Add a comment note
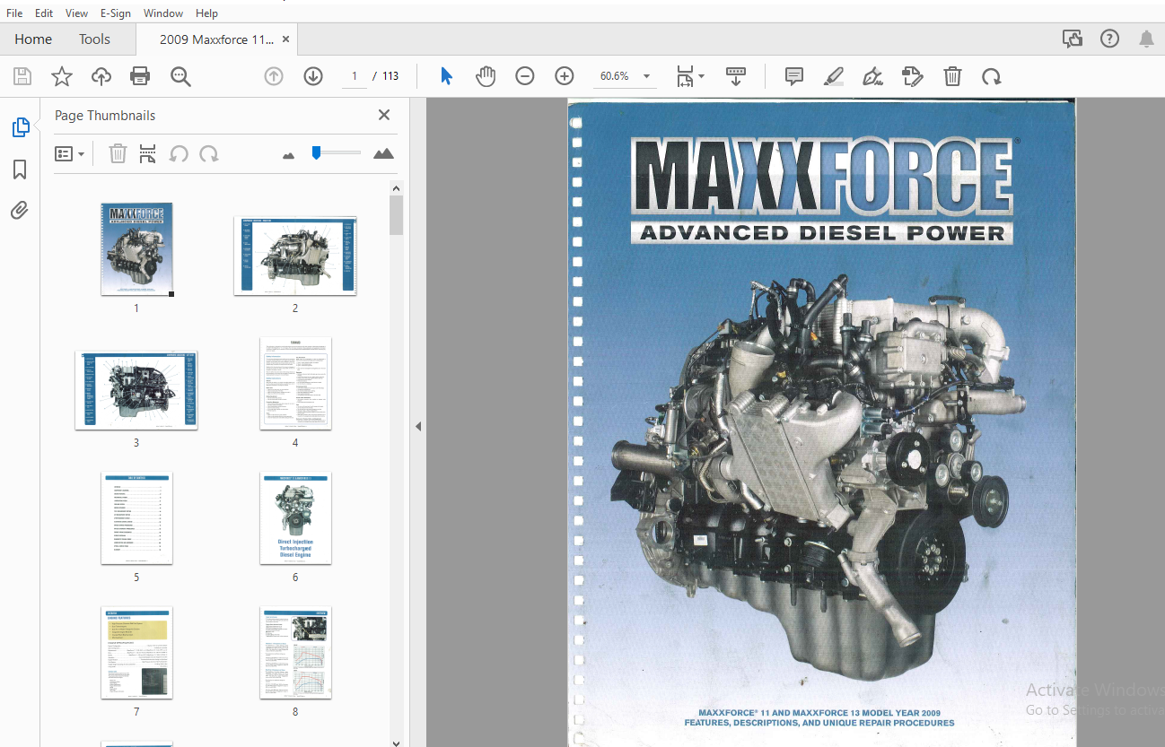This screenshot has width=1165, height=747. 794,76
